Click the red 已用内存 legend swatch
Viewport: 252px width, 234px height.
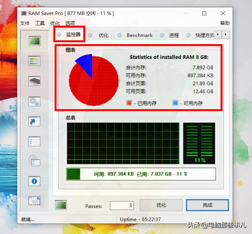129,103
